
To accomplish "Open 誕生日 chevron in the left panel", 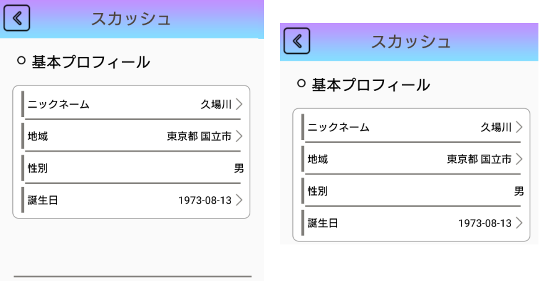I will pyautogui.click(x=239, y=200).
